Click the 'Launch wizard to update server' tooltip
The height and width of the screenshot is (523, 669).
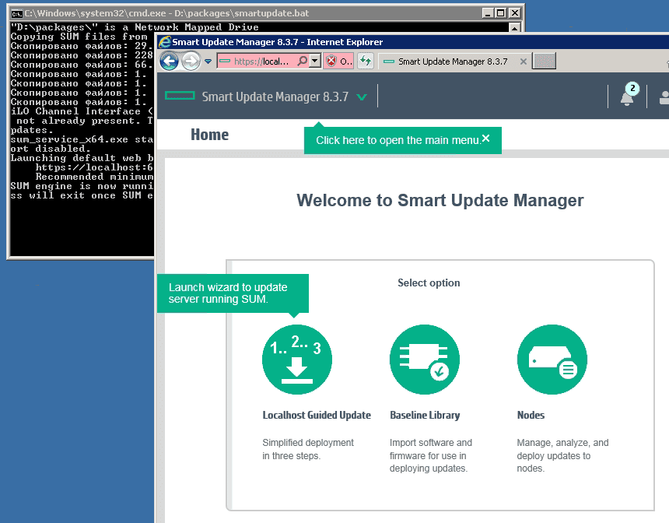233,293
